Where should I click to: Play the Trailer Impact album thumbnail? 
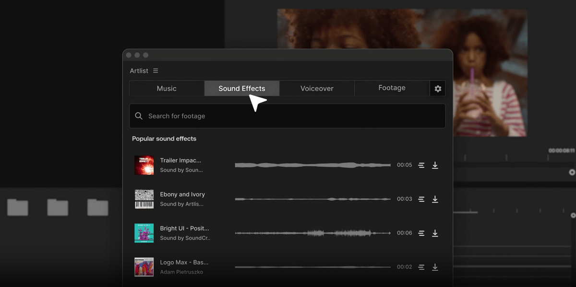click(x=144, y=165)
